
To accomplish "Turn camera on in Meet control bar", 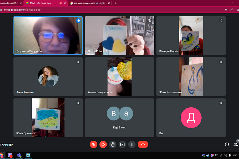I will tap(103, 144).
